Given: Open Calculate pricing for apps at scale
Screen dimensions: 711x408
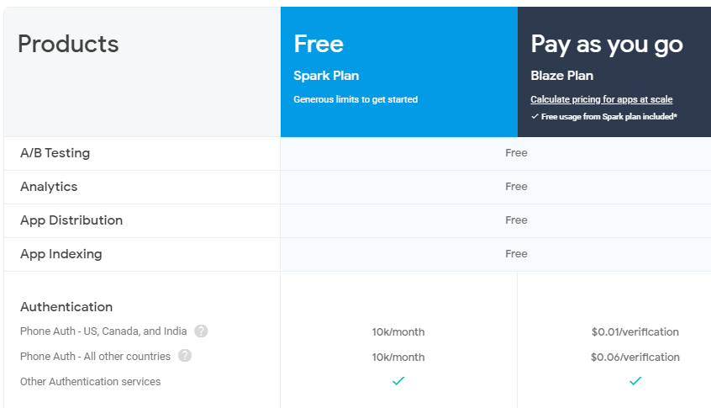Looking at the screenshot, I should point(601,99).
